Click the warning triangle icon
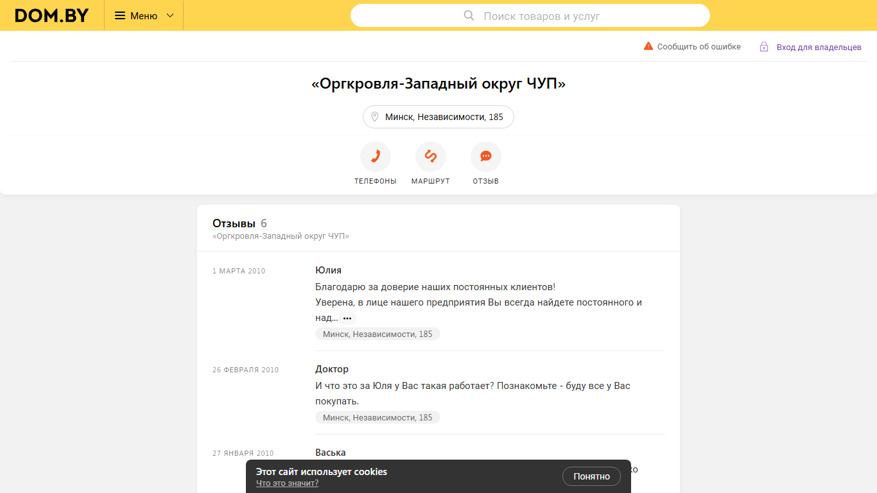877x493 pixels. 648,46
